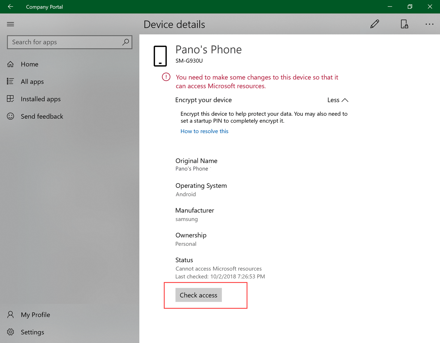The height and width of the screenshot is (343, 440).
Task: Click the Check access button
Action: point(198,295)
